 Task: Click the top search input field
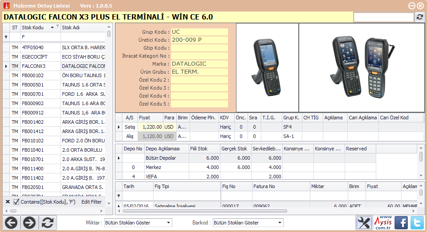click(x=383, y=17)
